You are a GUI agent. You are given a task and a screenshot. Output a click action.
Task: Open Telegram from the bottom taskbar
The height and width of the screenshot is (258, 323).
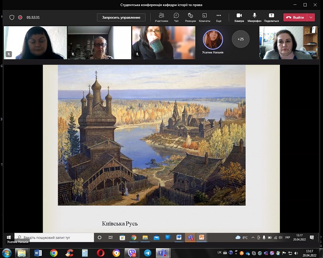[147, 253]
